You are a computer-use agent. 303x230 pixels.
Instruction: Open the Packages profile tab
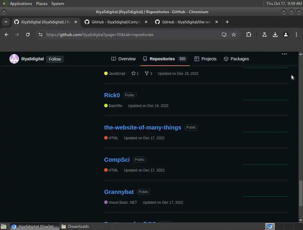236,59
